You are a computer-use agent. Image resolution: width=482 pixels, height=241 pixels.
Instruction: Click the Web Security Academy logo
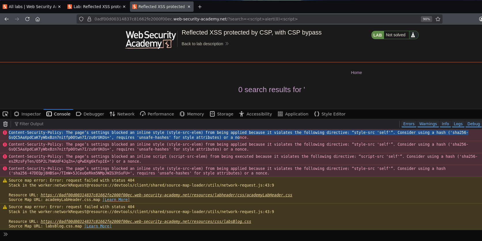pyautogui.click(x=150, y=39)
